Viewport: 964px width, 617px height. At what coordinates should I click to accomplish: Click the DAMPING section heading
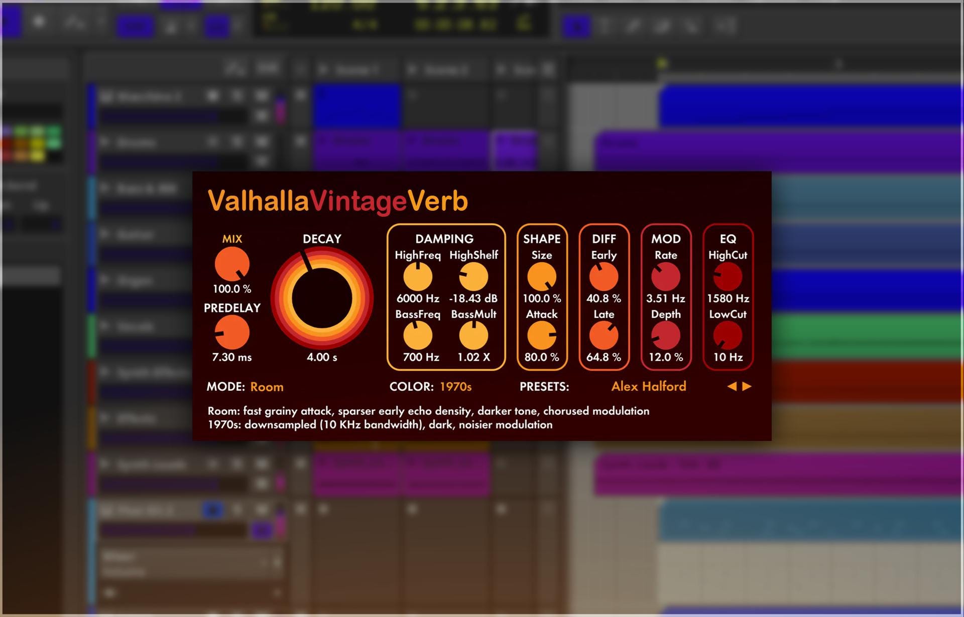[x=444, y=239]
